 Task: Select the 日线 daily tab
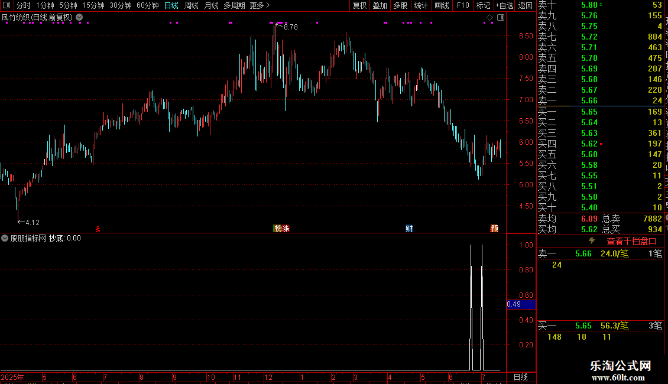(171, 5)
